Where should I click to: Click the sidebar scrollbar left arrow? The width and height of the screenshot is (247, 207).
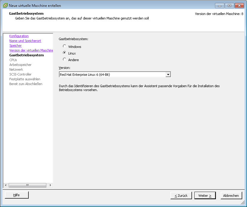click(5, 185)
